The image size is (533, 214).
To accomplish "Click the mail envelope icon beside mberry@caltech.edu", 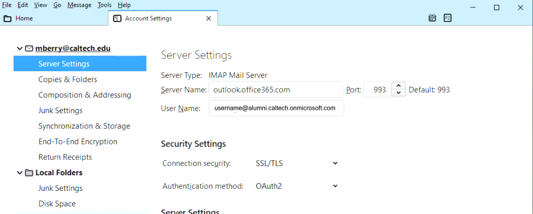I will click(29, 49).
